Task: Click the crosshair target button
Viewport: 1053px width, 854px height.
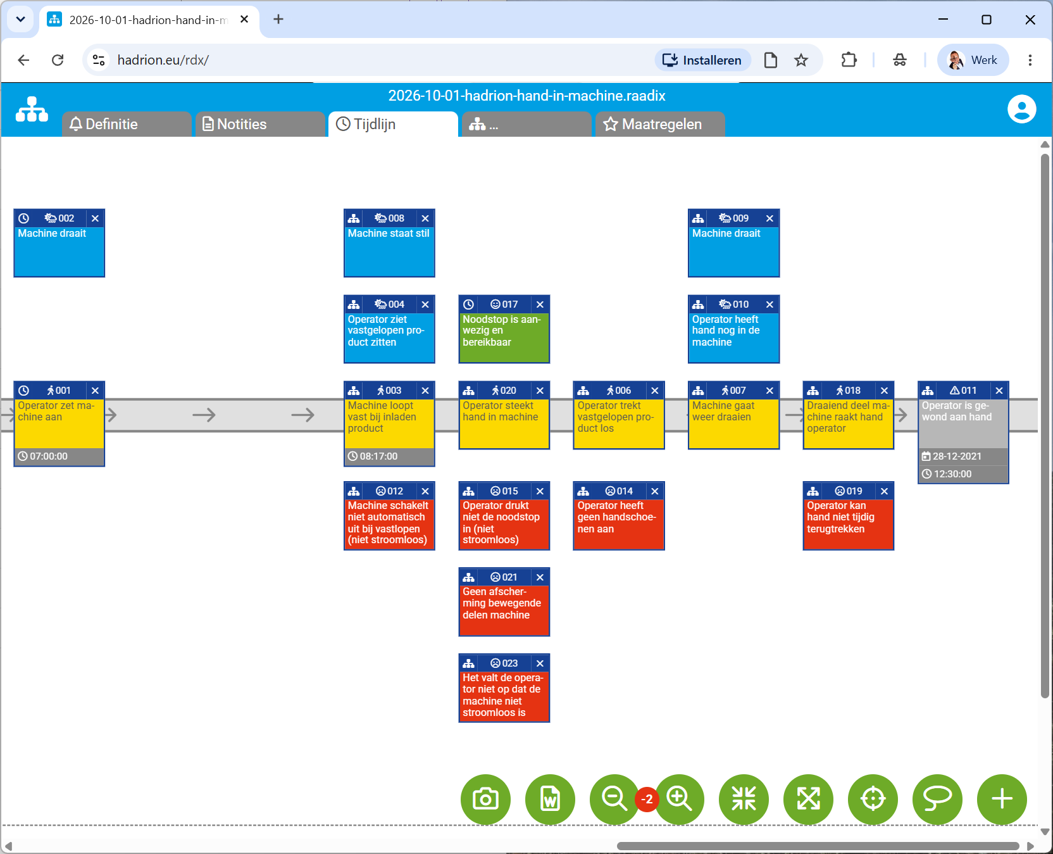Action: click(x=873, y=800)
